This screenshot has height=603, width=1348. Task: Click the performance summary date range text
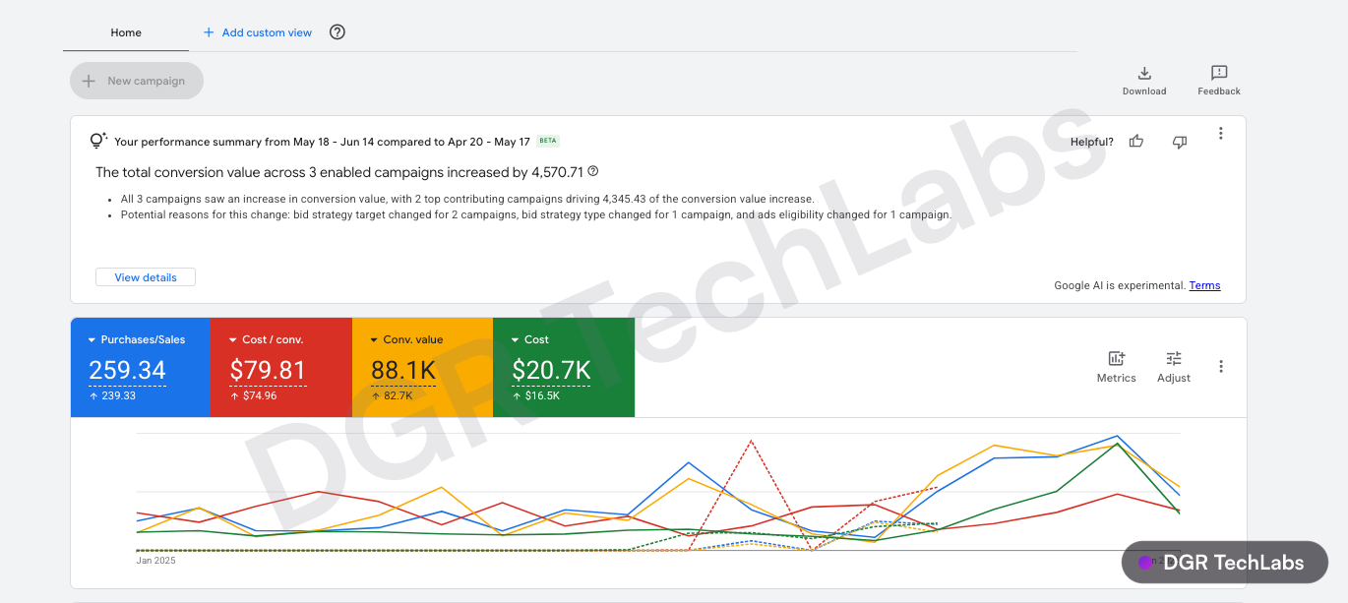click(323, 142)
